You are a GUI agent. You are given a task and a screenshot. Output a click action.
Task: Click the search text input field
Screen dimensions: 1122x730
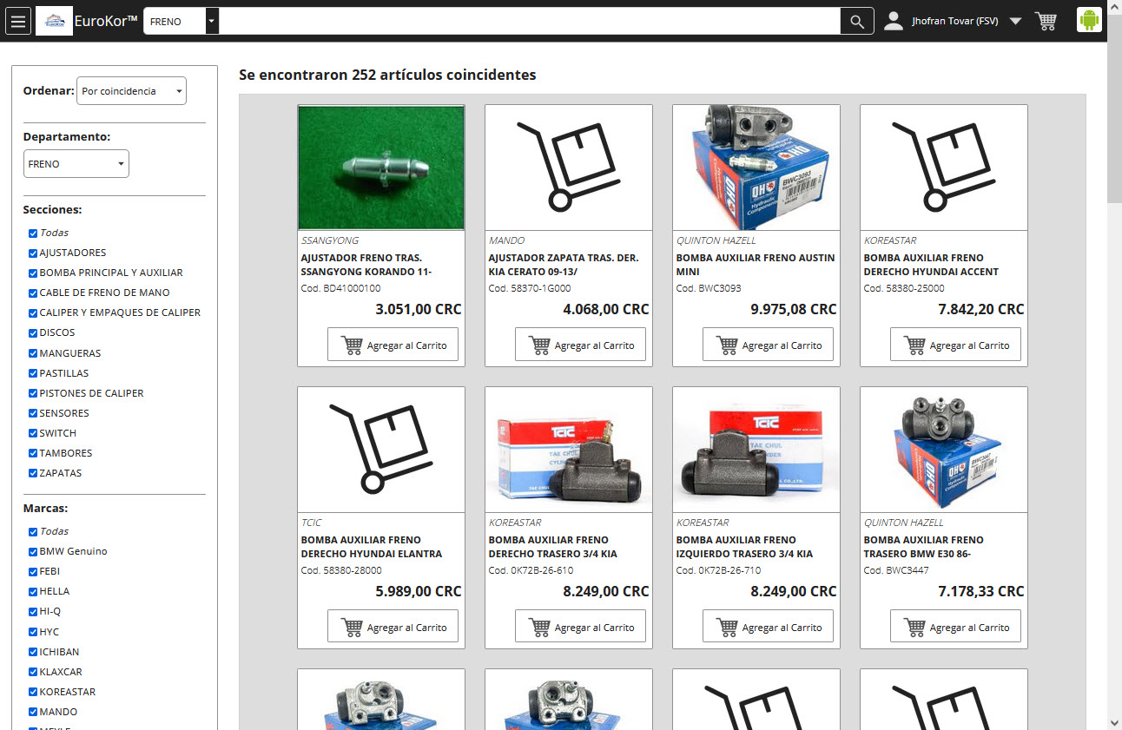[x=529, y=22]
